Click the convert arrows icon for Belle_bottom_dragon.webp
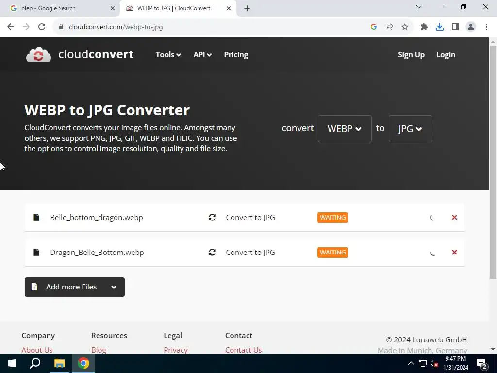497x373 pixels. coord(212,217)
